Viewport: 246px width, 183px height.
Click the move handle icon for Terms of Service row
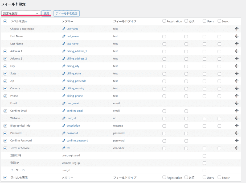(237, 148)
